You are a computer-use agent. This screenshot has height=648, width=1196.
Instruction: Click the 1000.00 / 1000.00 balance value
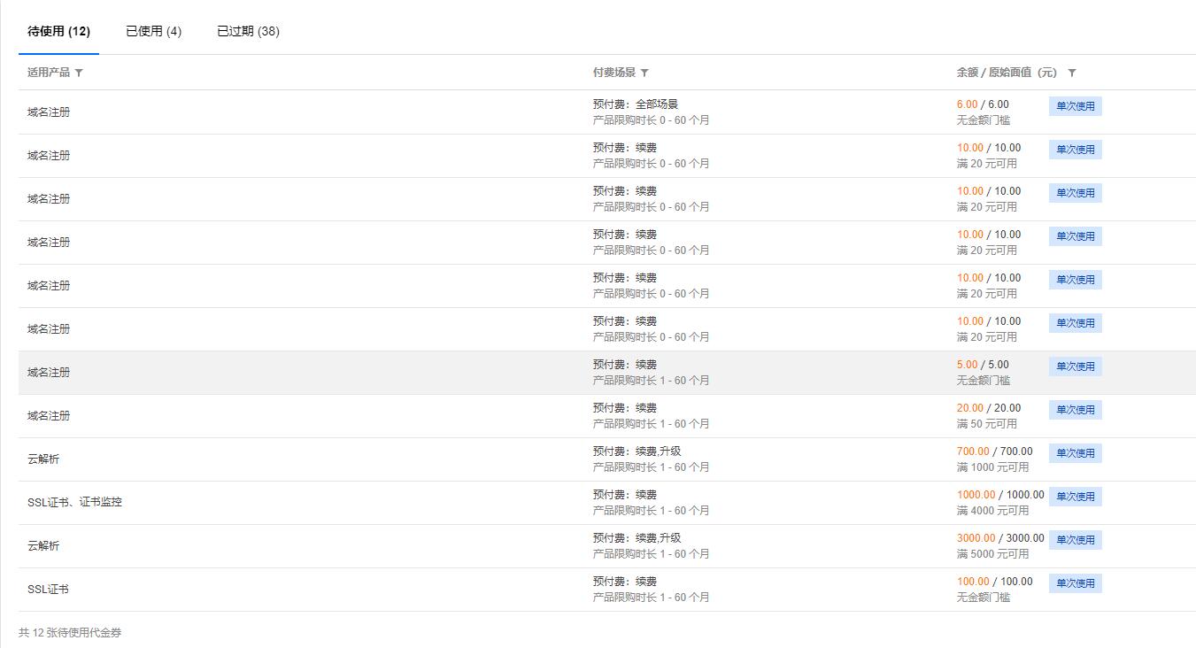point(1000,495)
